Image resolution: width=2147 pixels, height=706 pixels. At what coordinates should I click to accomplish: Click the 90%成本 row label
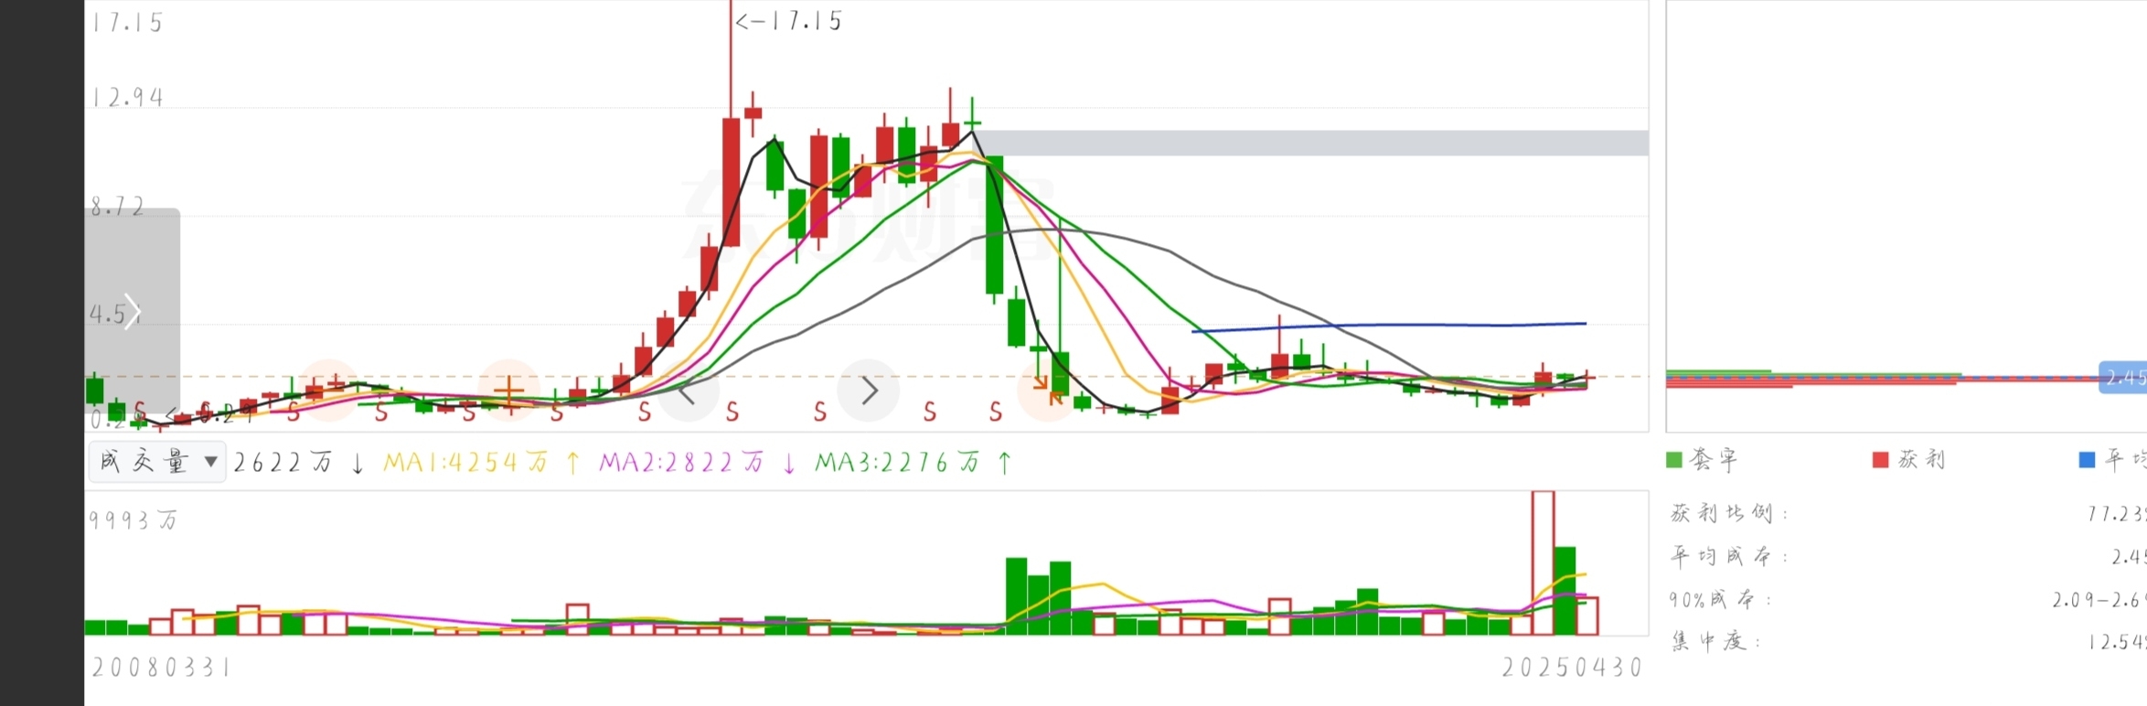click(x=1721, y=600)
